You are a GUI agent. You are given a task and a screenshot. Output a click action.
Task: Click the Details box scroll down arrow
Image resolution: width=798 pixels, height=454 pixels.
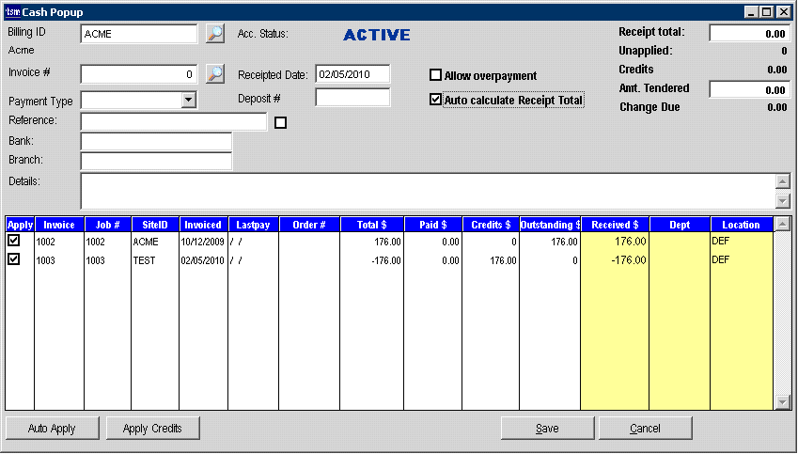(x=782, y=200)
